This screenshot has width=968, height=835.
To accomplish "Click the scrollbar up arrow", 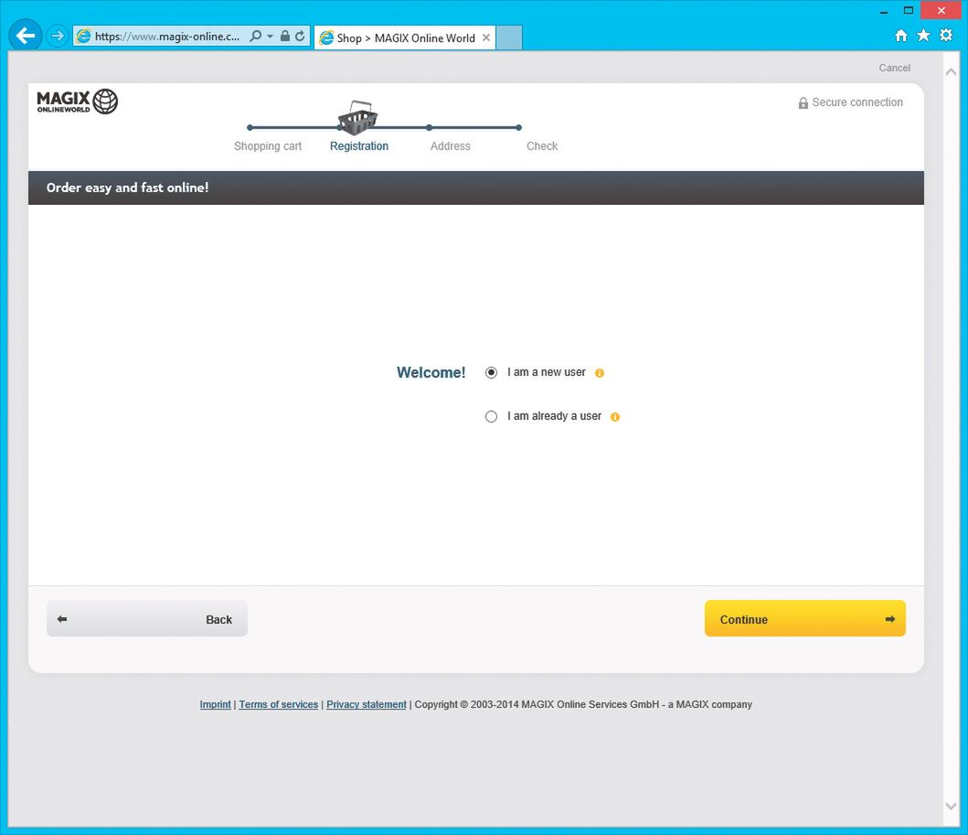I will (952, 71).
